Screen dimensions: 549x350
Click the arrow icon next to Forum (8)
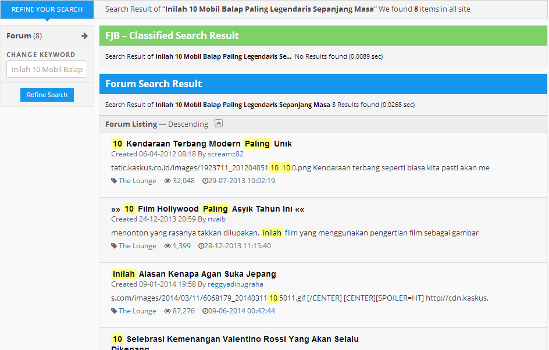(84, 35)
